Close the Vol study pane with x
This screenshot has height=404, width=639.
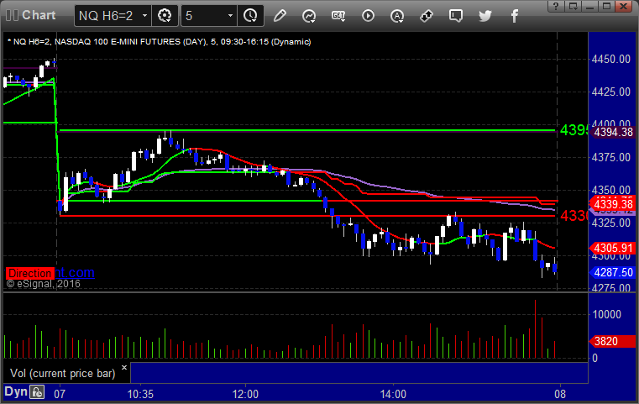click(124, 367)
